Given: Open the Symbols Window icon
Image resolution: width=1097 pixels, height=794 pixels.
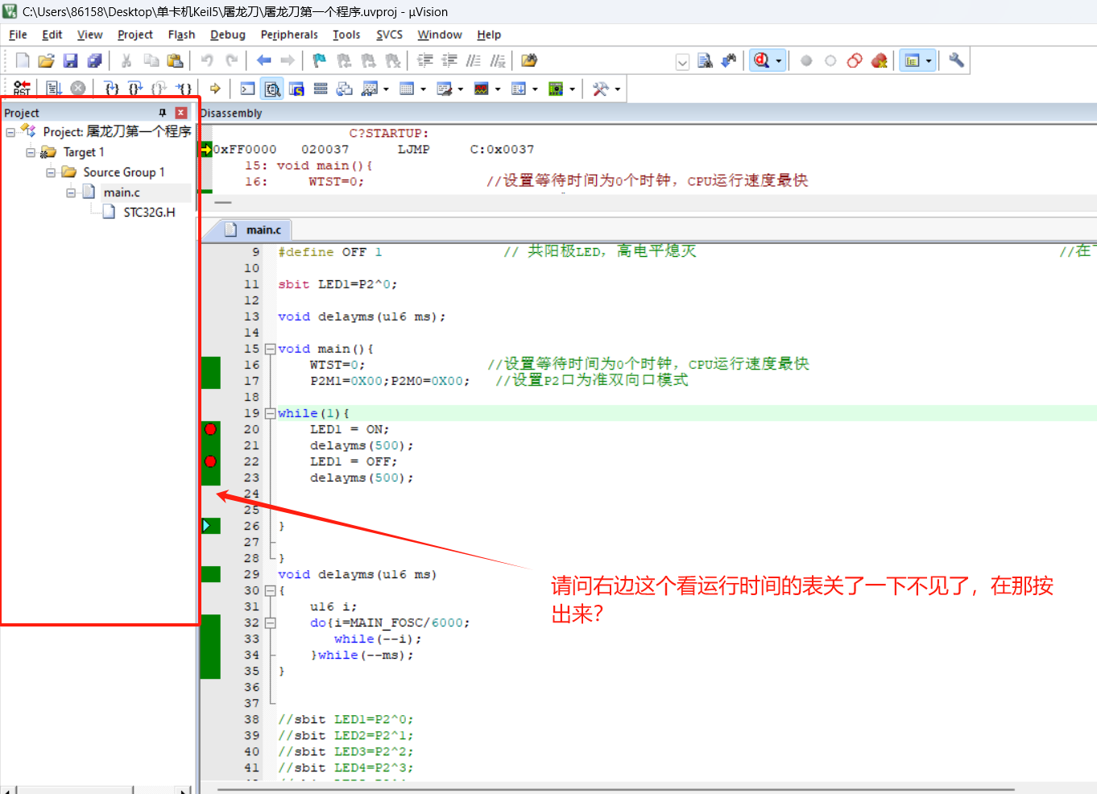Looking at the screenshot, I should tap(296, 89).
